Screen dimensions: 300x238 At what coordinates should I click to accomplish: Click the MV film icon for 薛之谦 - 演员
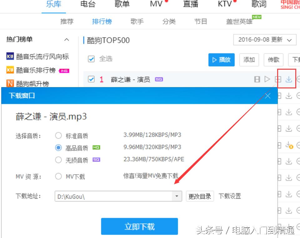257,79
